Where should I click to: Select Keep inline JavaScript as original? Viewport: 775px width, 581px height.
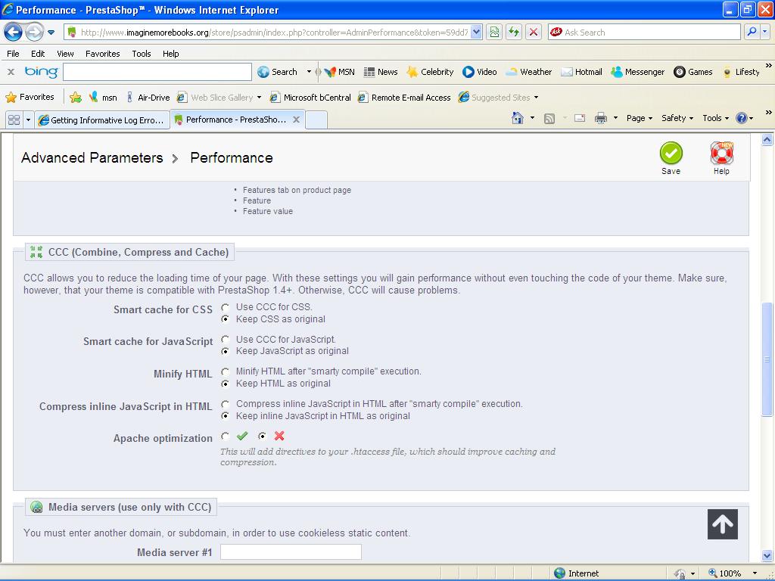coord(225,416)
